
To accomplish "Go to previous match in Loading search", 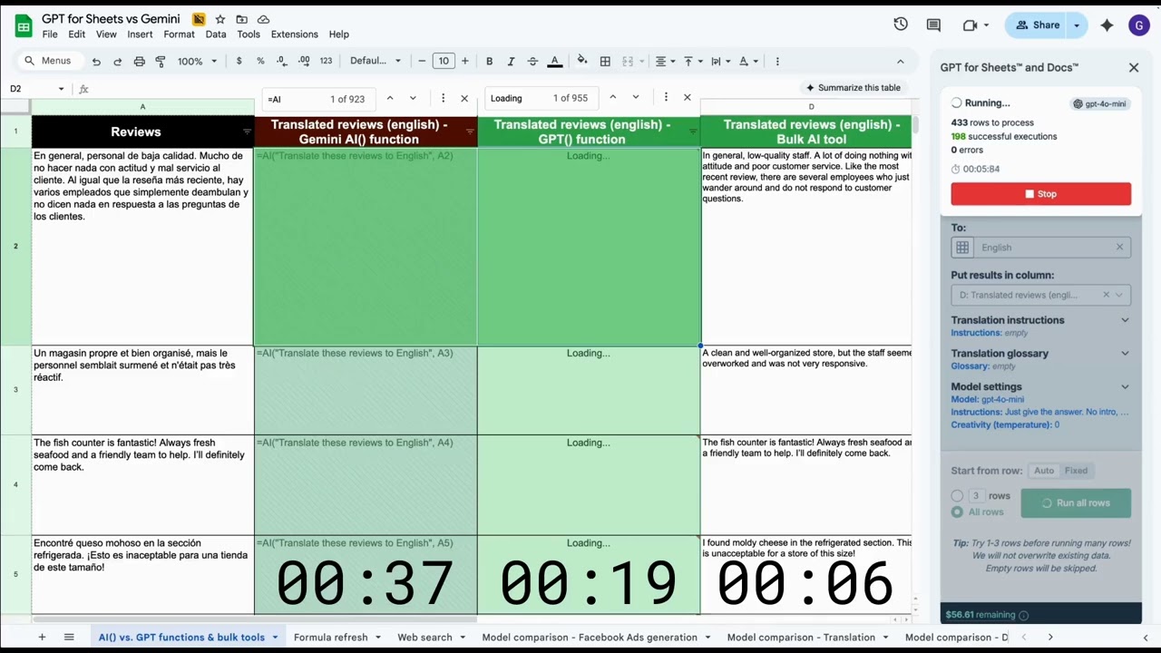I will coord(612,98).
